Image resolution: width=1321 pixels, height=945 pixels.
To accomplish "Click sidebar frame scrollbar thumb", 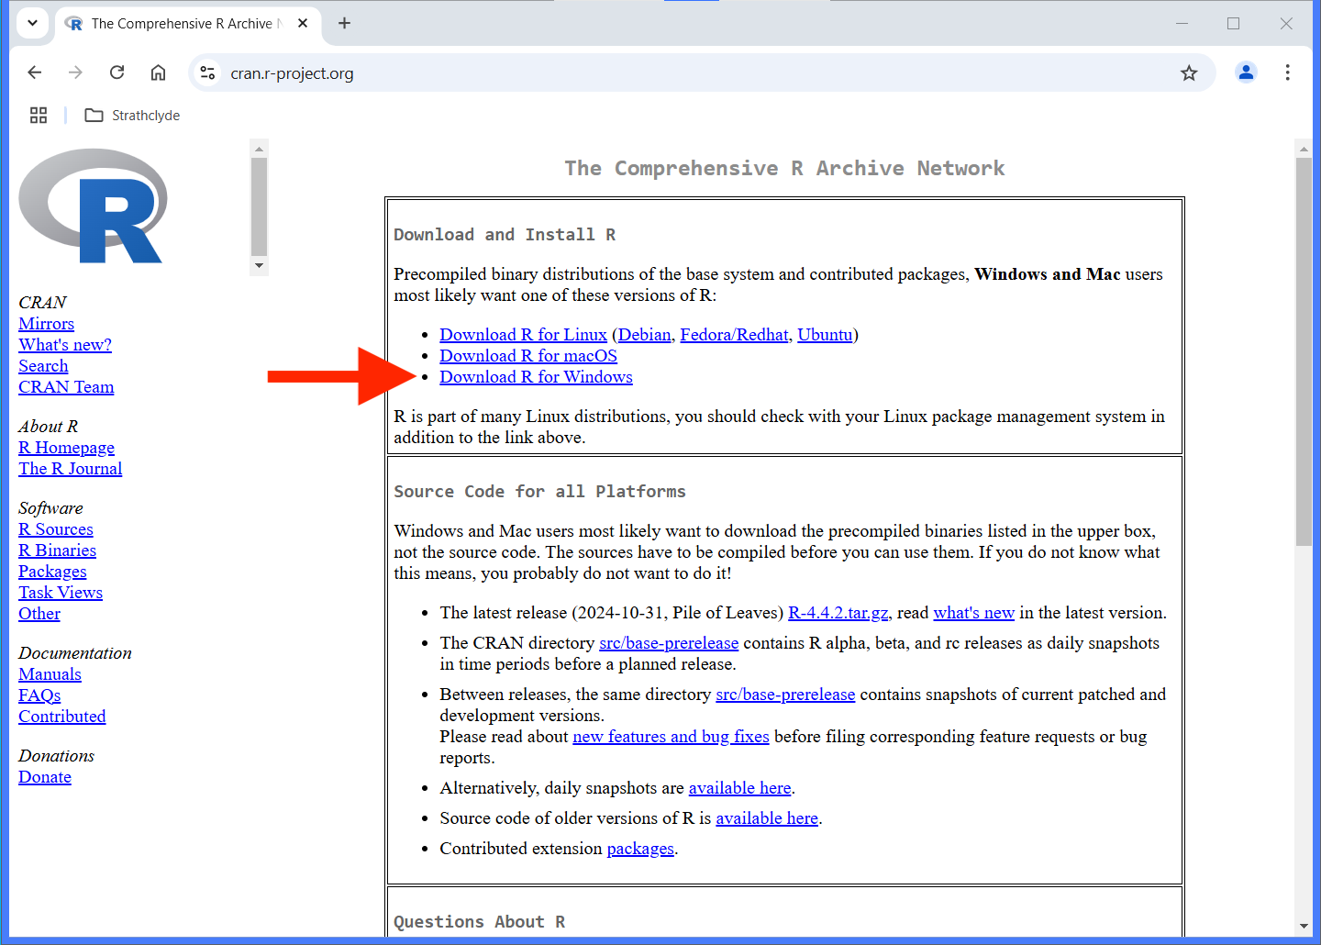I will pyautogui.click(x=259, y=206).
